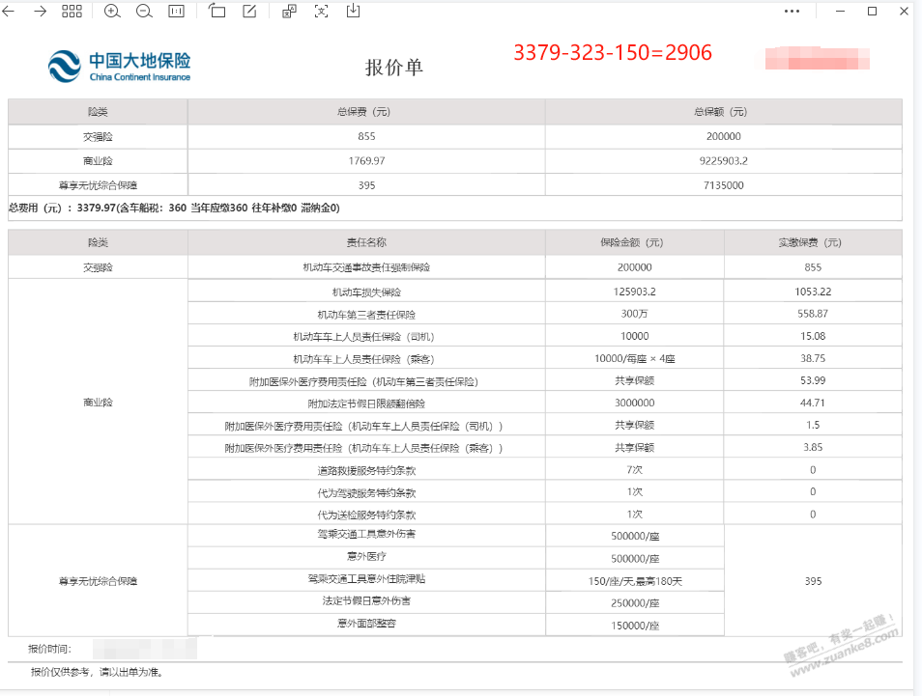Zoom in with the magnifier plus icon
The width and height of the screenshot is (922, 696).
coord(112,12)
